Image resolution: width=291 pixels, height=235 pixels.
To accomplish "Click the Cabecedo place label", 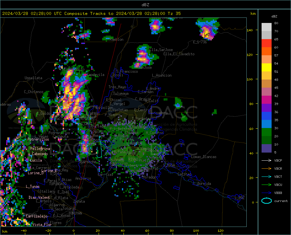I will point(40,154).
